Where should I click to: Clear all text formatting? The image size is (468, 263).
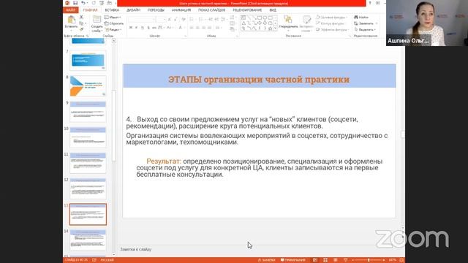(184, 20)
